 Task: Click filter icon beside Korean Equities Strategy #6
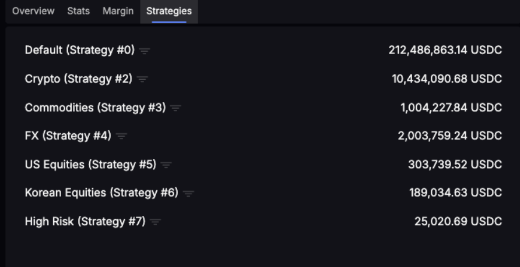click(188, 193)
